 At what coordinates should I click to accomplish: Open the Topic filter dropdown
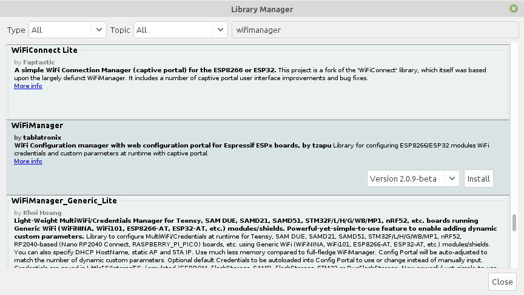tap(181, 30)
